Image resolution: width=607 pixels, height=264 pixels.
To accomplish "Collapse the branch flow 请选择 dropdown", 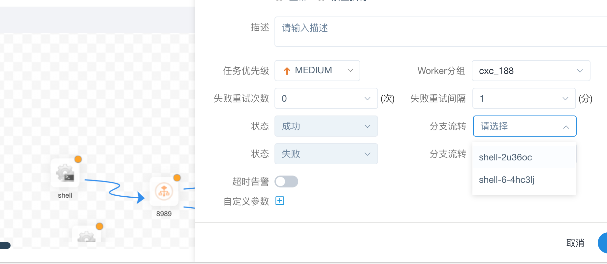I will tap(525, 126).
